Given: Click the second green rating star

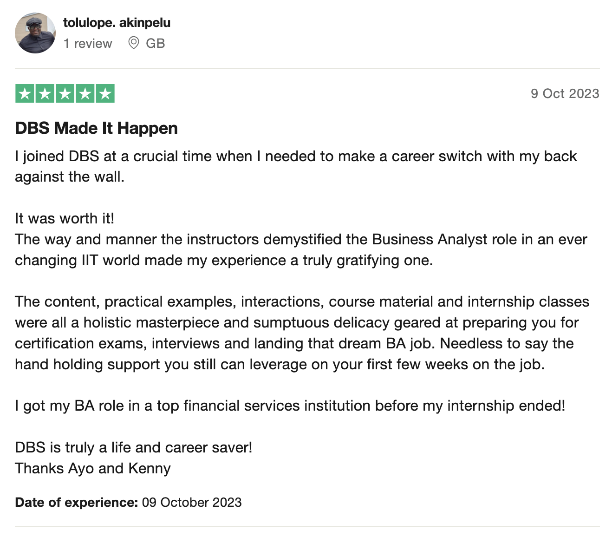Looking at the screenshot, I should [45, 94].
